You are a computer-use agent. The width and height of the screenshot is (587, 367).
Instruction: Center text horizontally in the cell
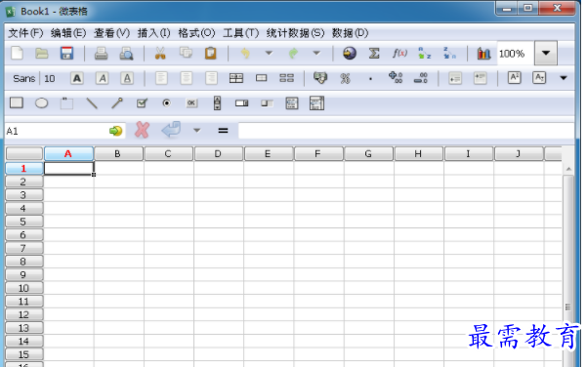point(186,78)
